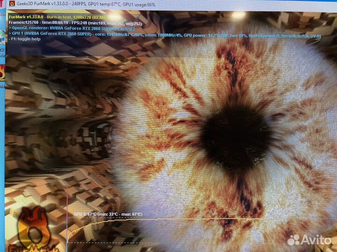Click the 'GPU 1: 67°C (min: 33°C - max: 67°C)' label
Screen dimensions: 337x252
108,214
